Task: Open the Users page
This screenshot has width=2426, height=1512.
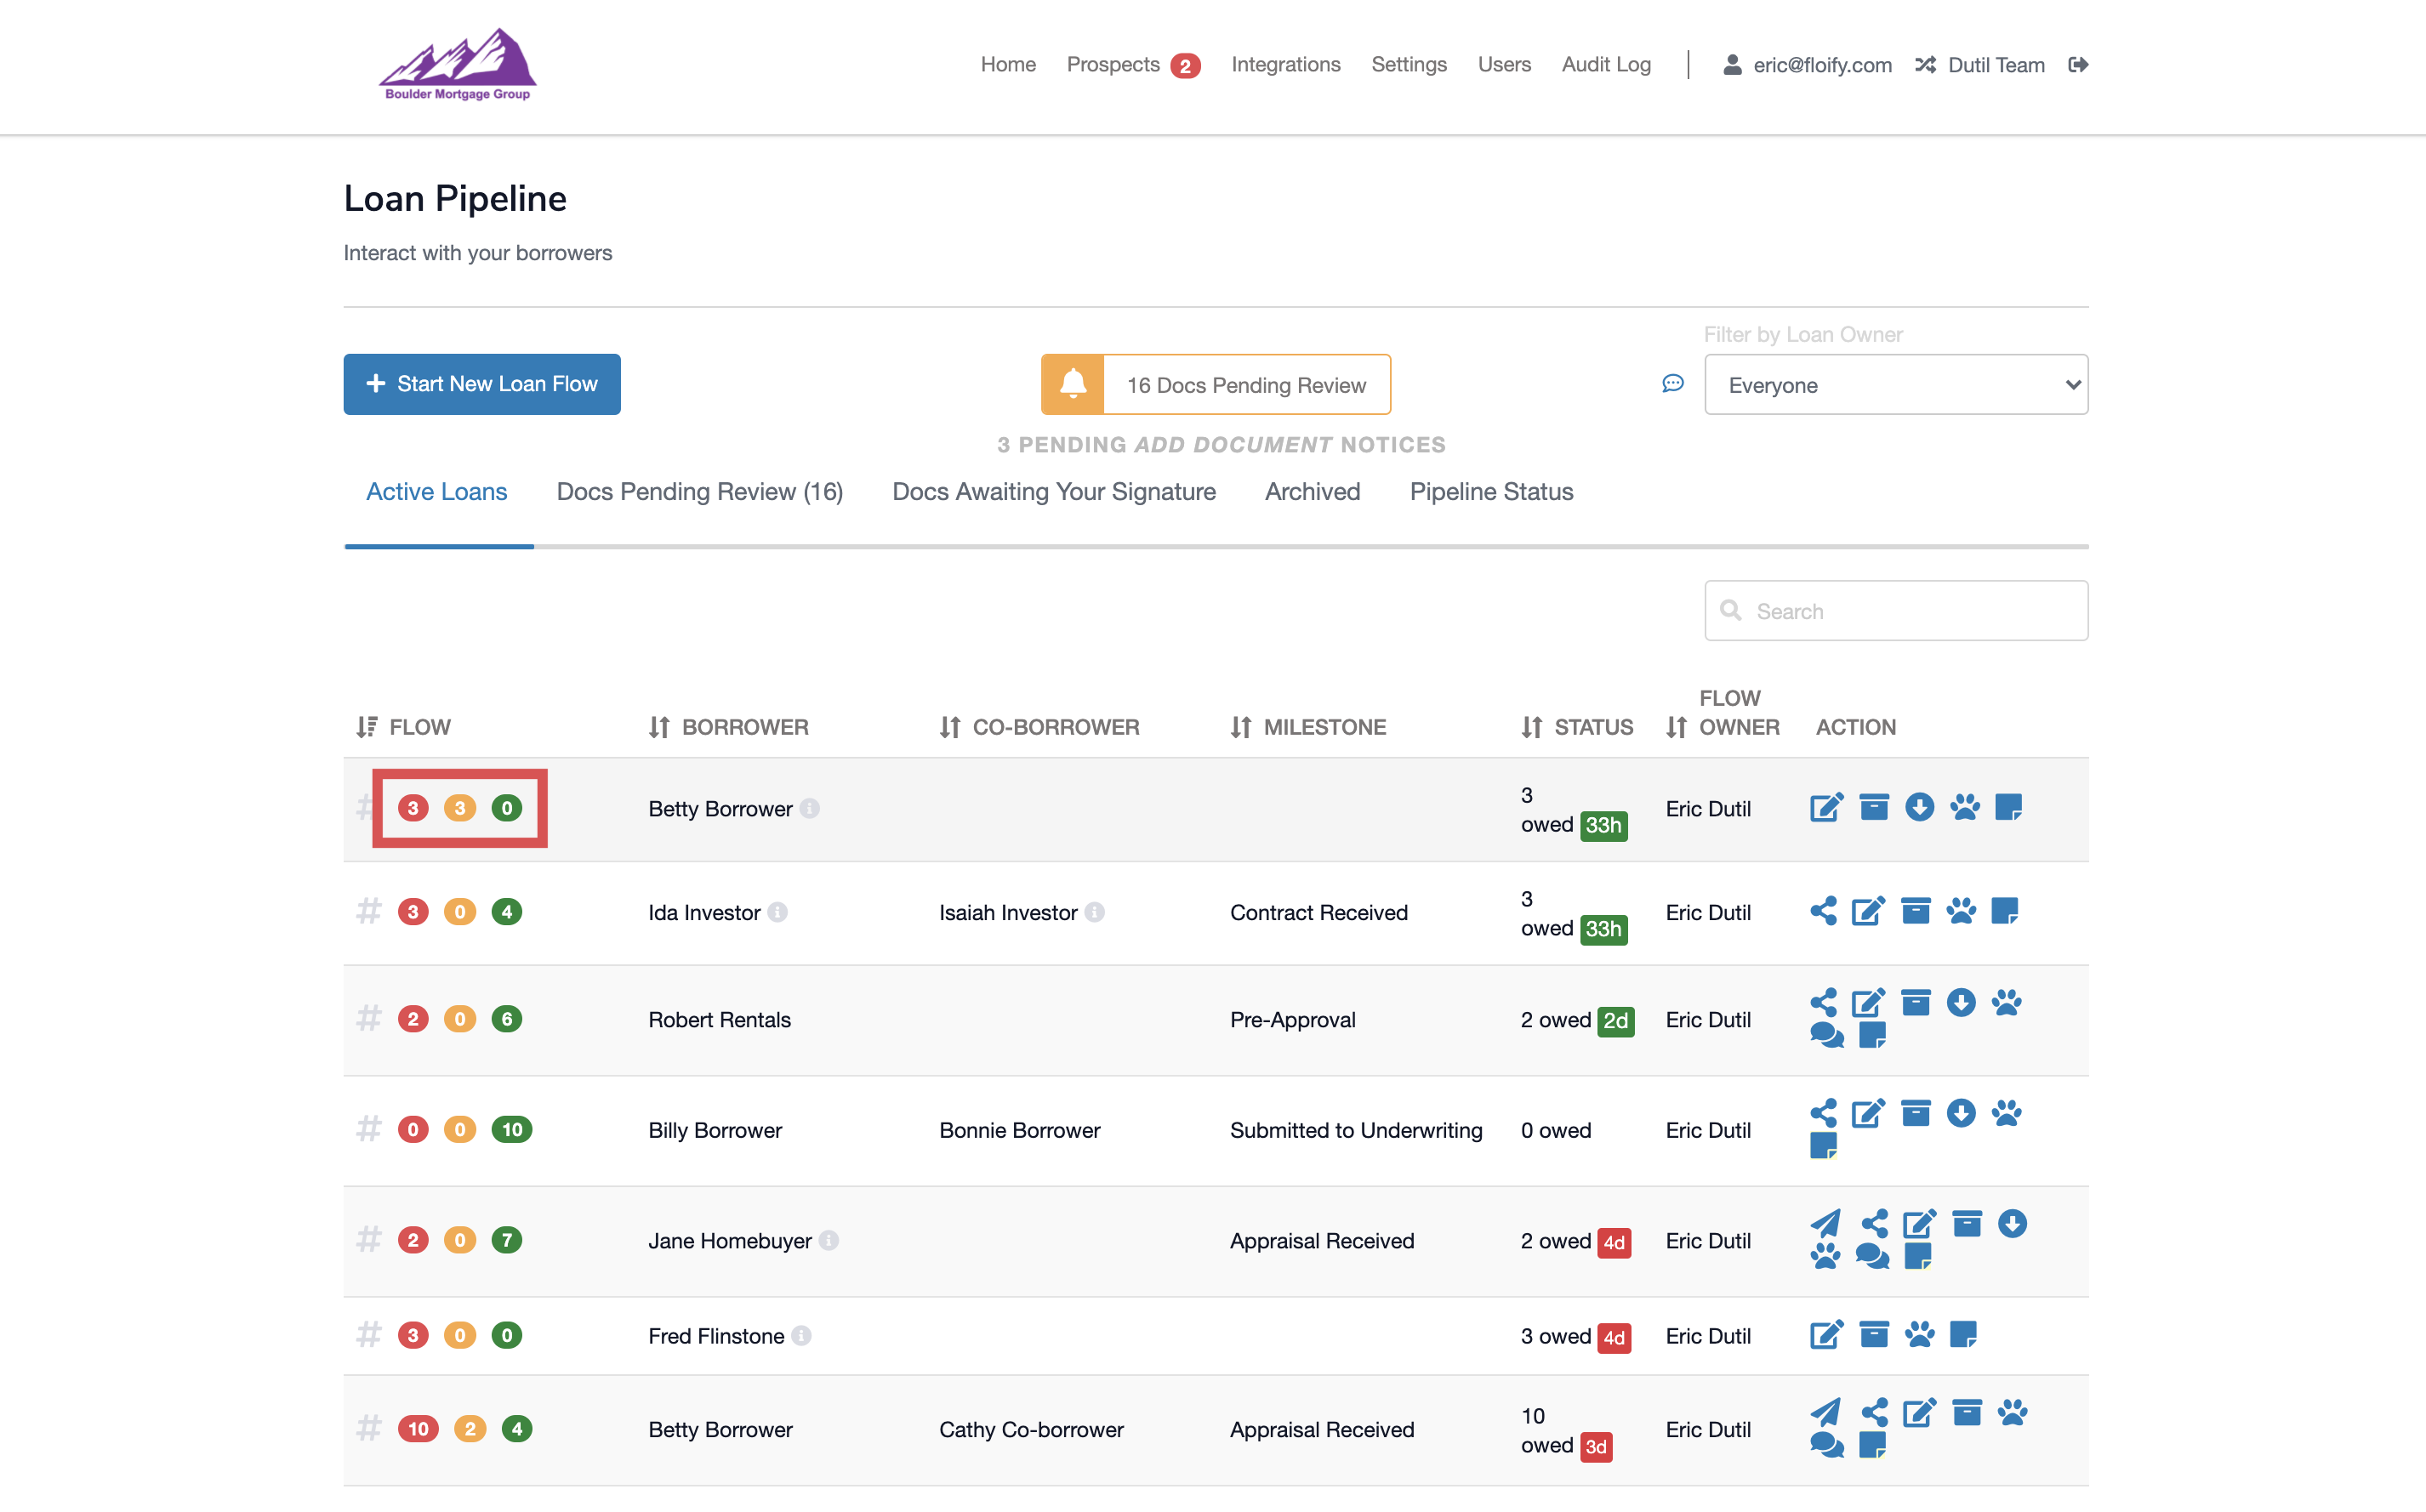Action: [1504, 65]
